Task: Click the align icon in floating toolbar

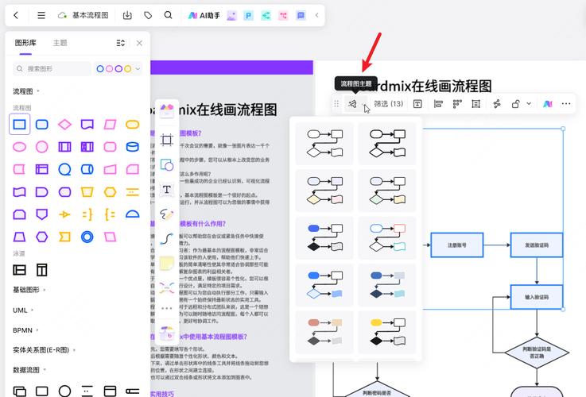Action: point(438,104)
